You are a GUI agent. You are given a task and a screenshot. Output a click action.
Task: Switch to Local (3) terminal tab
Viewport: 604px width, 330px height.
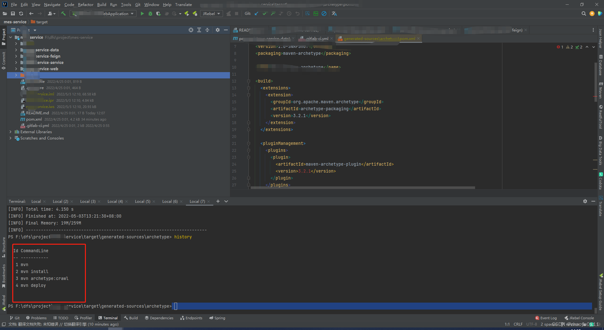(x=88, y=201)
